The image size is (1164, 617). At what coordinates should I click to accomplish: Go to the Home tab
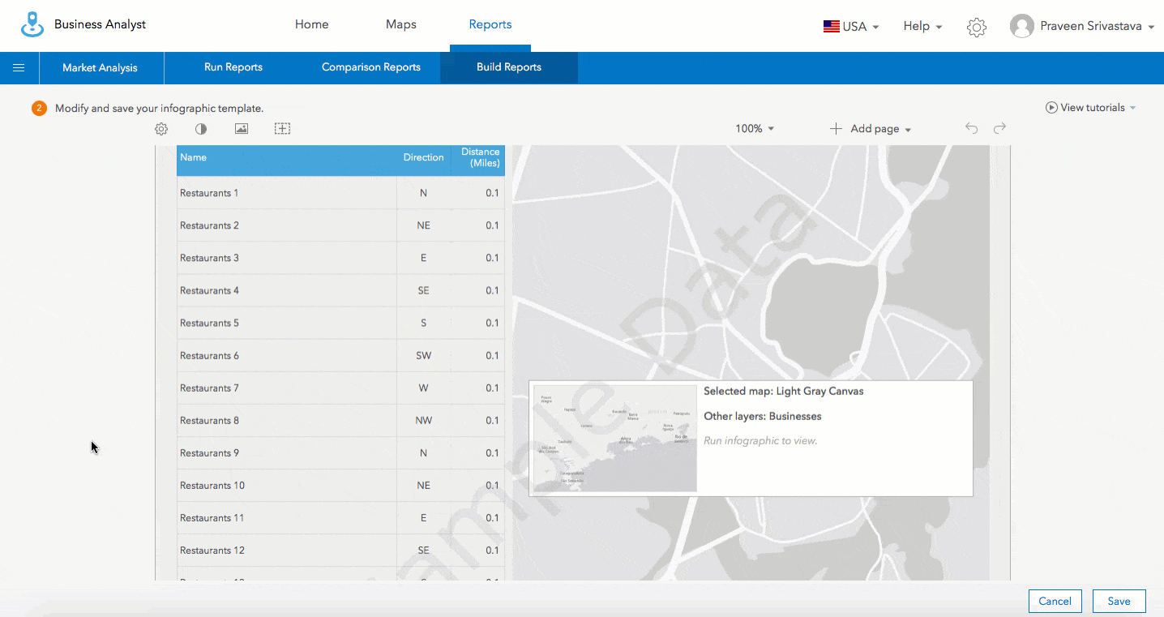312,24
